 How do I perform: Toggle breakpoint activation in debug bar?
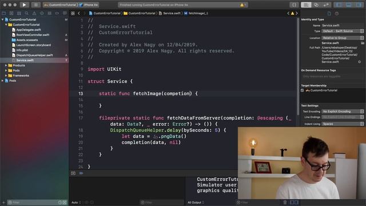(x=81, y=173)
